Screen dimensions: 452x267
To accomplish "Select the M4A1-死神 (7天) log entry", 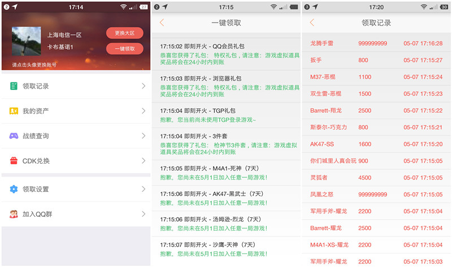I will click(227, 173).
